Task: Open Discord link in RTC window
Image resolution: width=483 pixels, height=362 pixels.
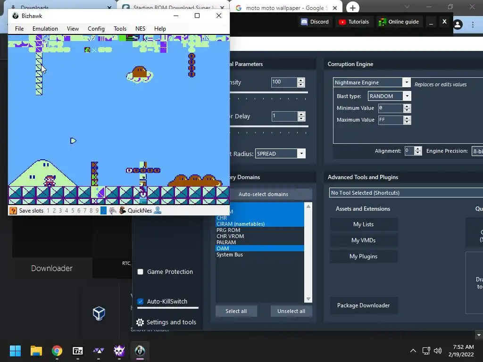Action: coord(315,22)
